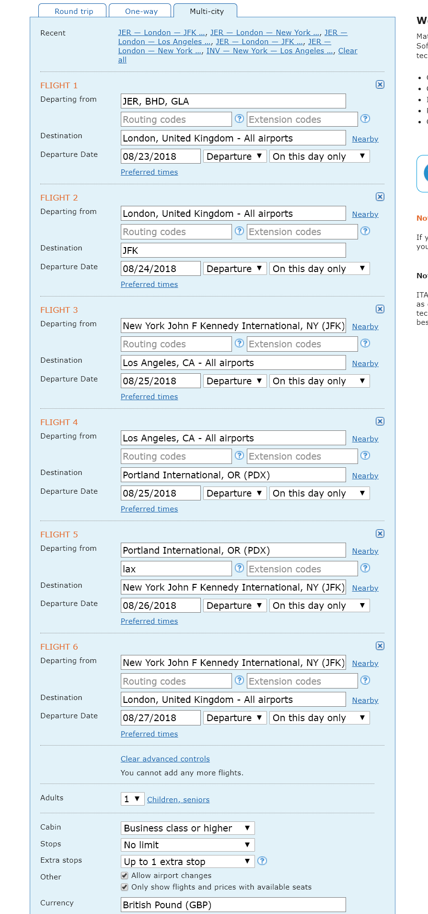Switch to the Round trip tab
Viewport: 428px width, 914px height.
[74, 11]
